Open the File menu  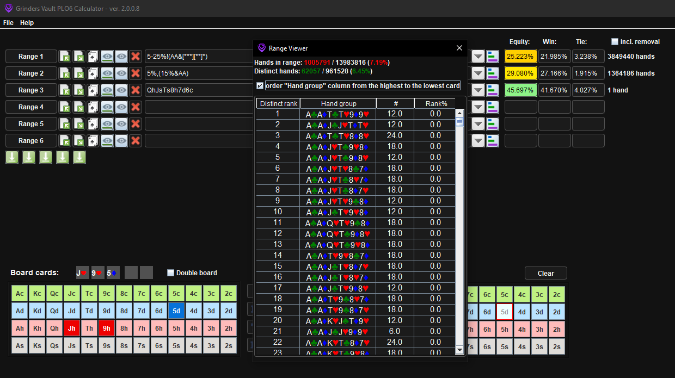click(x=8, y=22)
